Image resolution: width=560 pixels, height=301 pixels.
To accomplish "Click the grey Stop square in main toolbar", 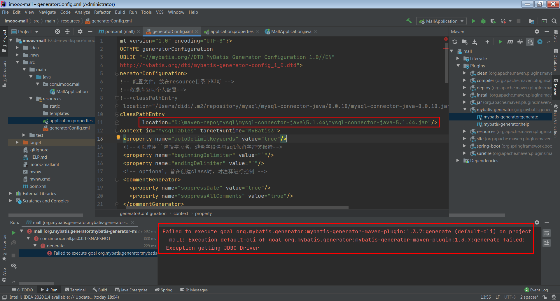I will click(519, 21).
